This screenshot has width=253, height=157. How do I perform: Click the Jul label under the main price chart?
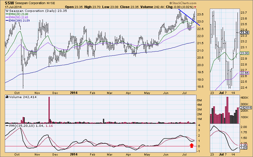(185, 93)
